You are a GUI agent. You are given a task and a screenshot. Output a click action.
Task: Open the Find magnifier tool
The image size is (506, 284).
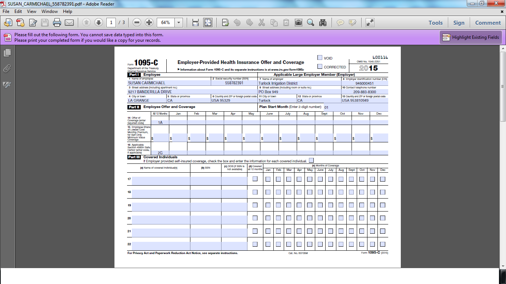[x=310, y=23]
